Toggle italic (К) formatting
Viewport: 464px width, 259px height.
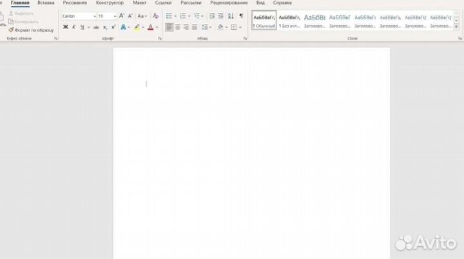(x=73, y=27)
